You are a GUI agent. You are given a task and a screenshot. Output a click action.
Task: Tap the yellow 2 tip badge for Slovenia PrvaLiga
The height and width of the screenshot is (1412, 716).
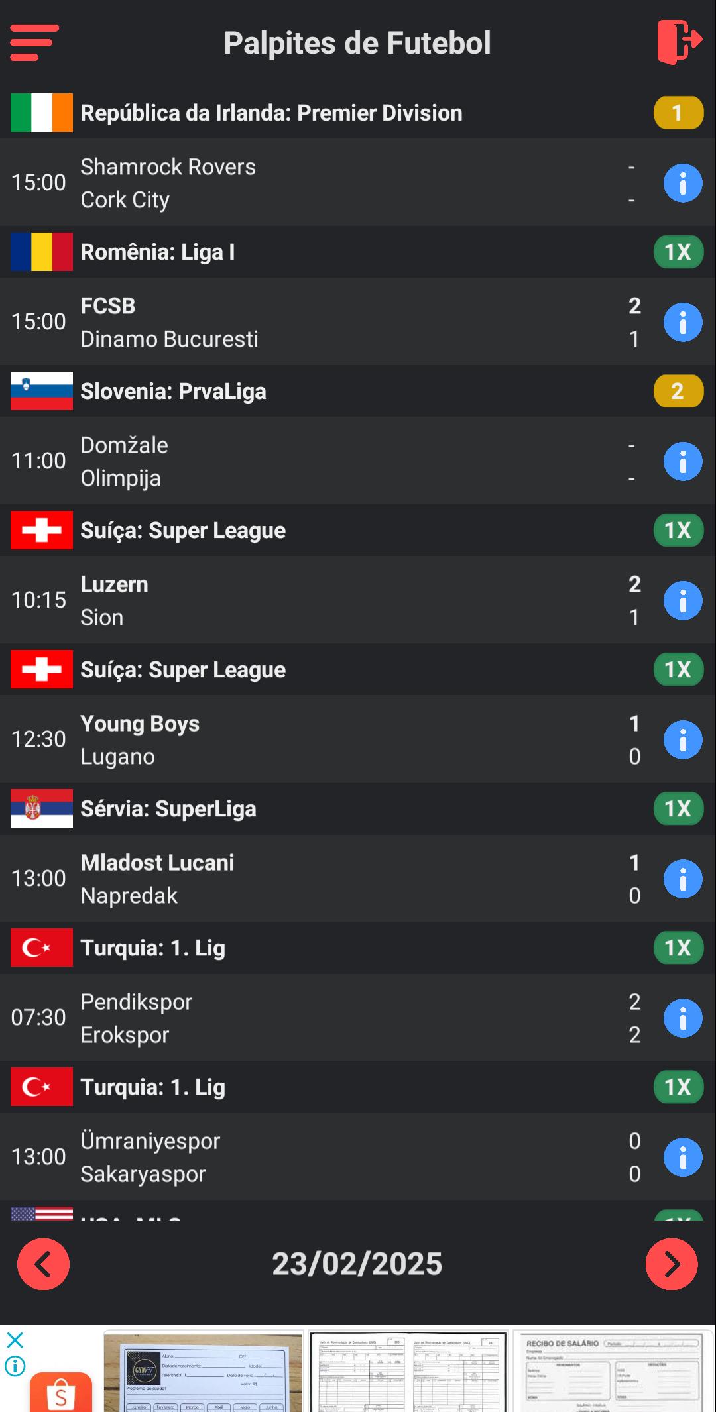678,392
